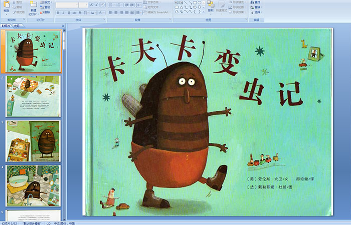351x225 pixels.
Task: Open the Font group dialog launcher
Action: tap(104, 20)
